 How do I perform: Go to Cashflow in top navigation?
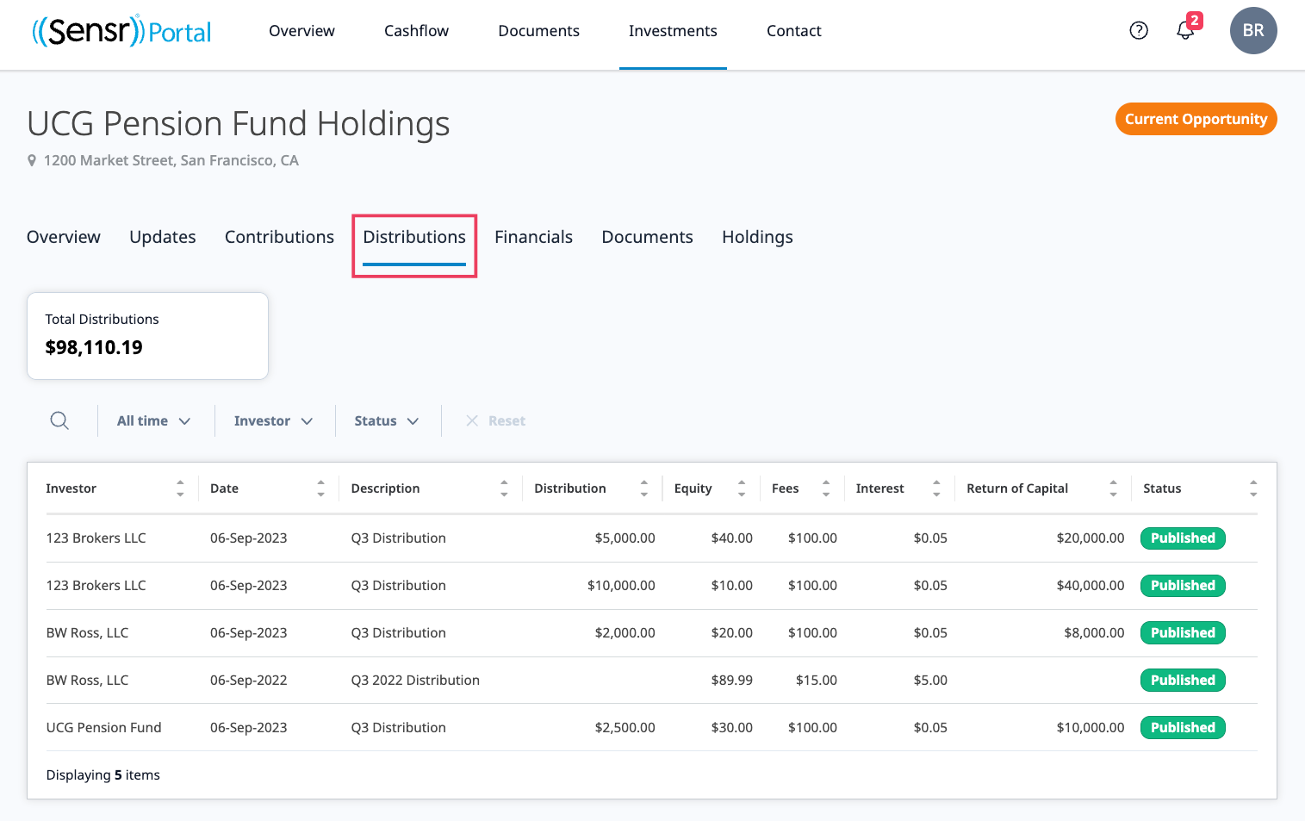coord(416,31)
